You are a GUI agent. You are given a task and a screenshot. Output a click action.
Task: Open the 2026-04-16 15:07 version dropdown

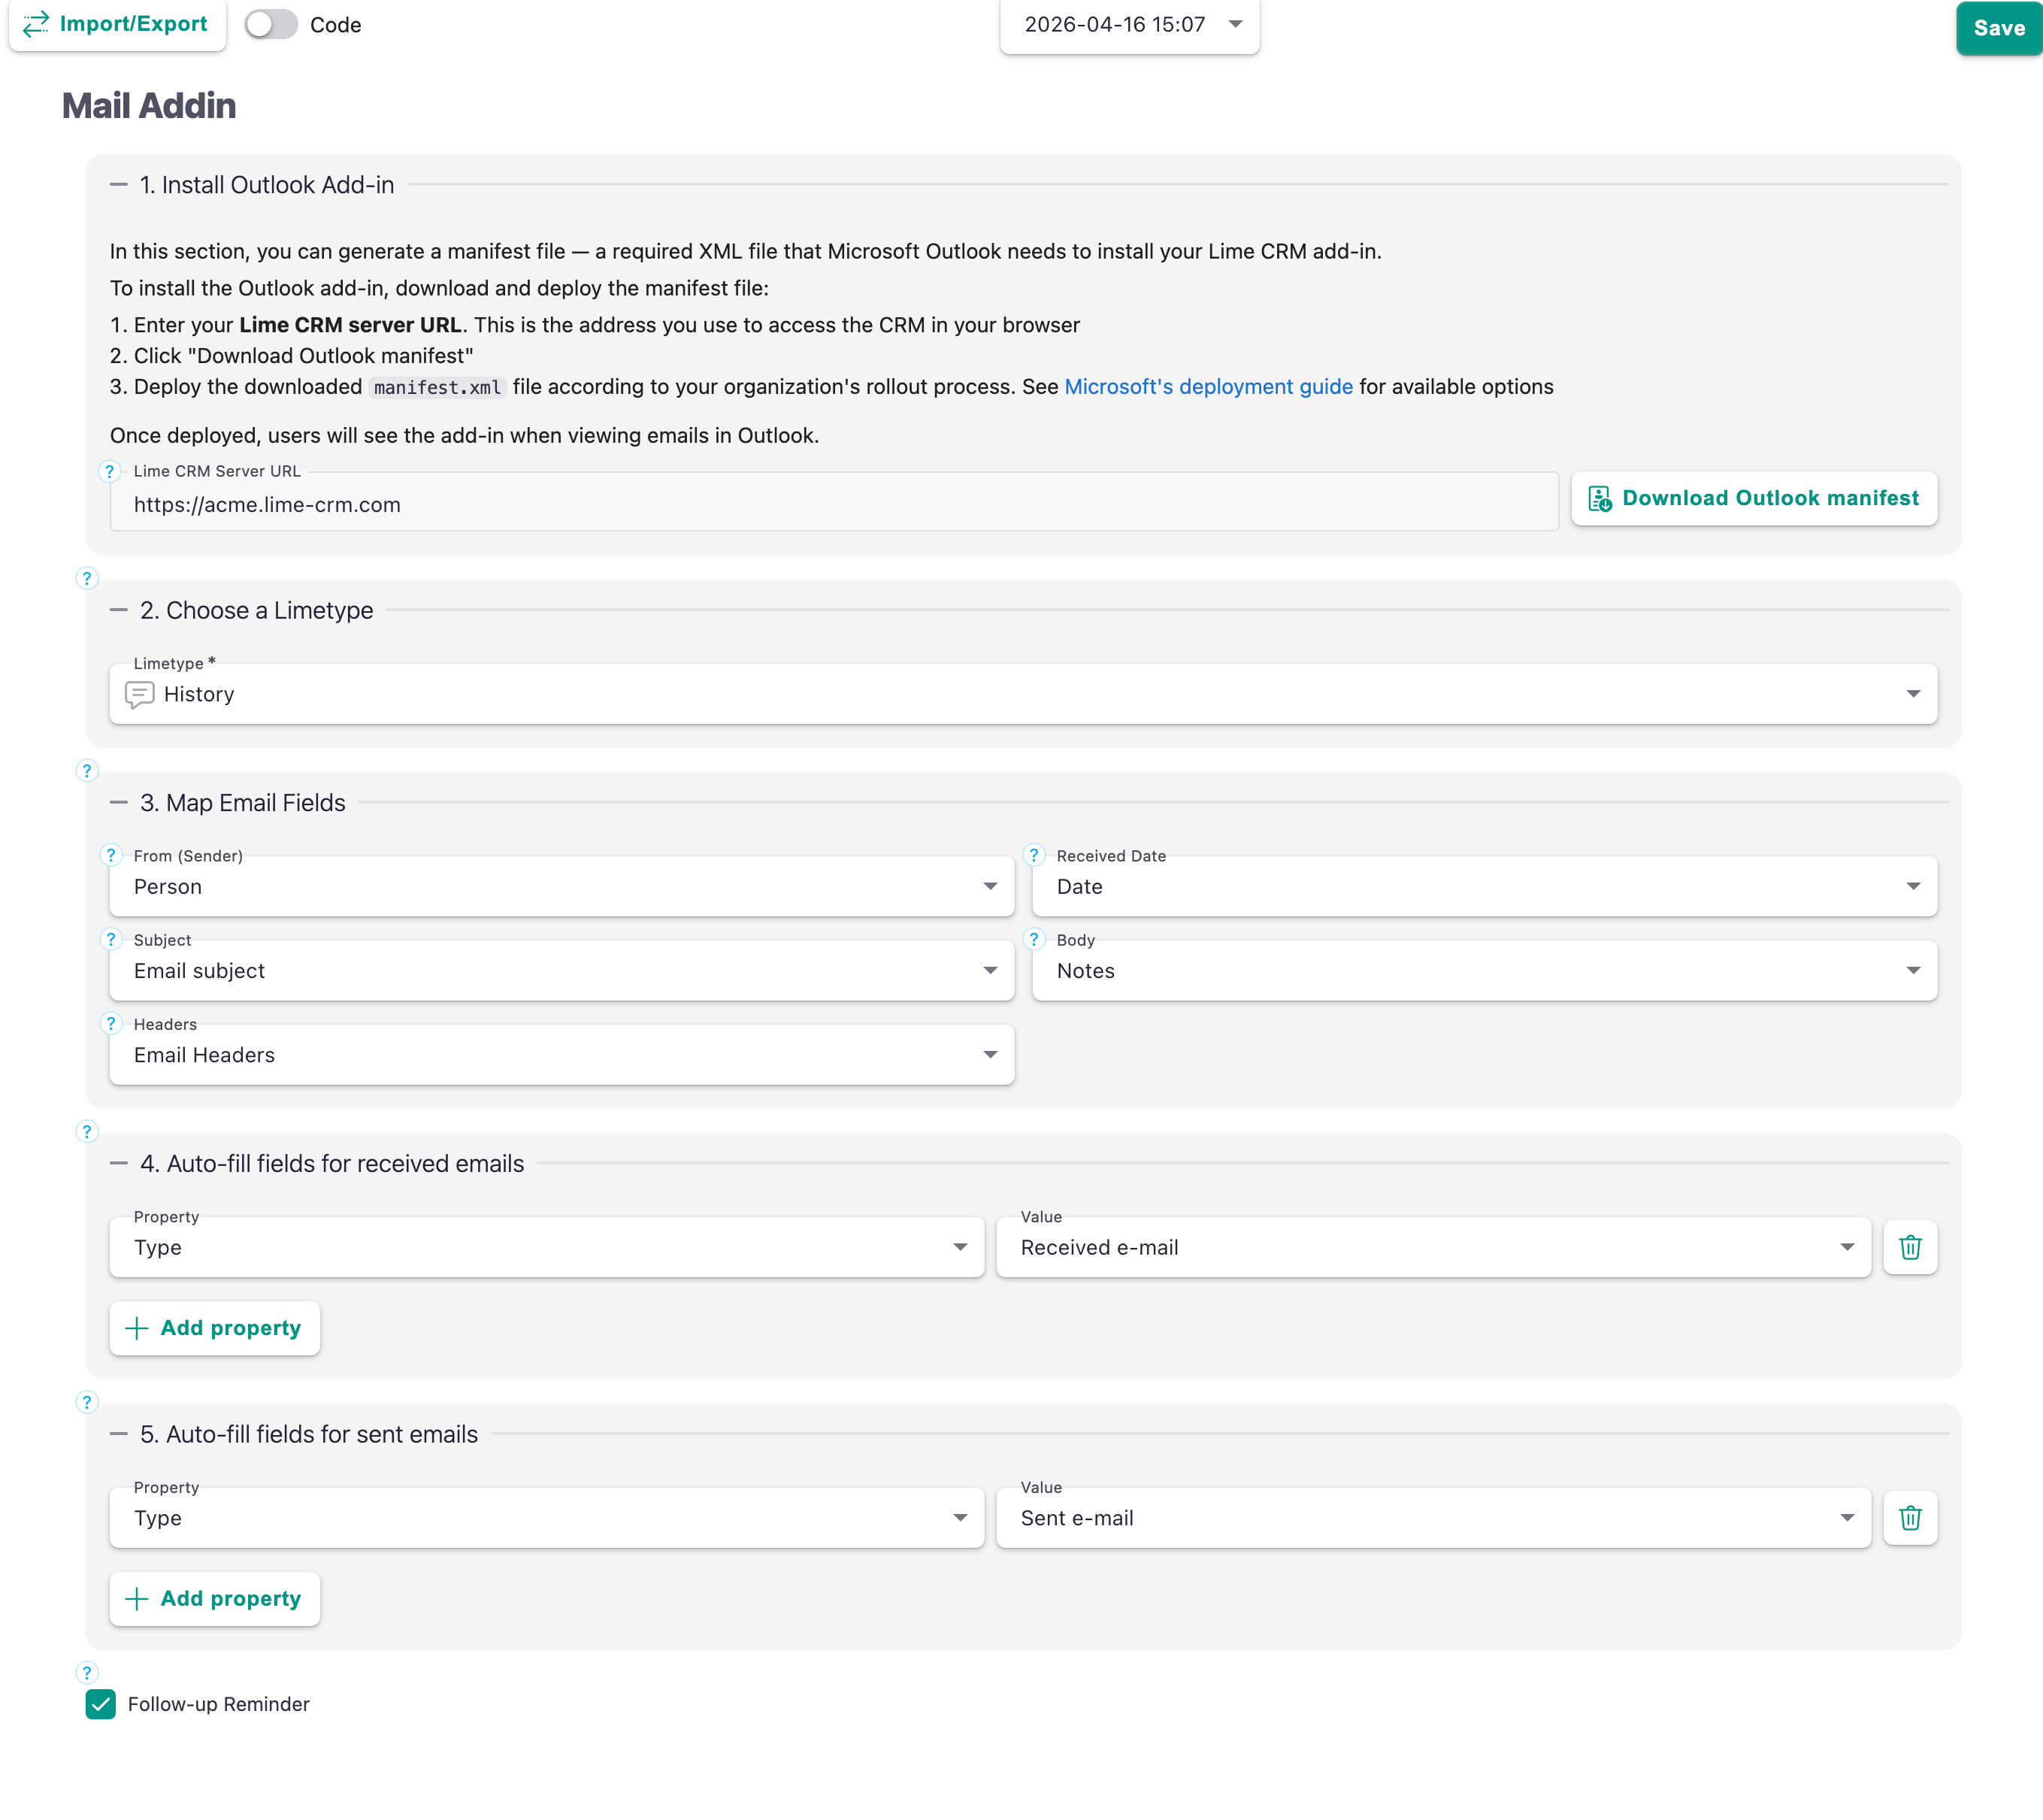(1129, 25)
